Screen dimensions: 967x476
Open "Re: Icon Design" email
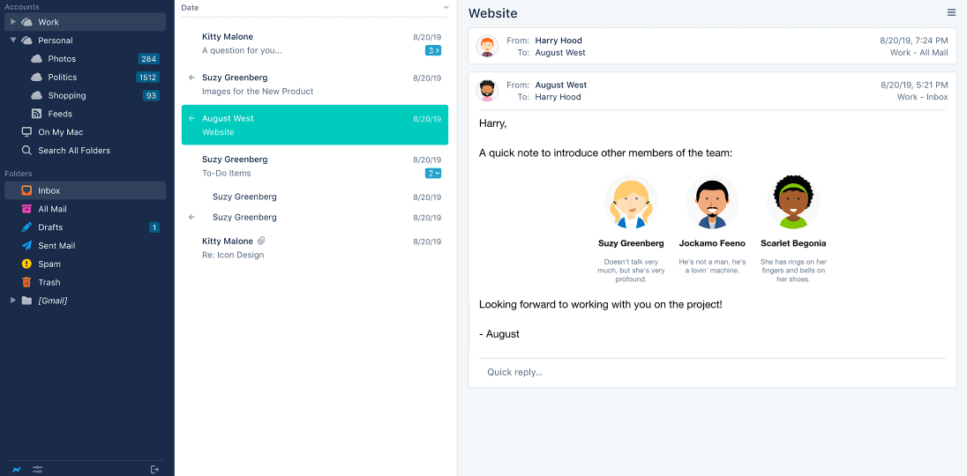pyautogui.click(x=314, y=248)
